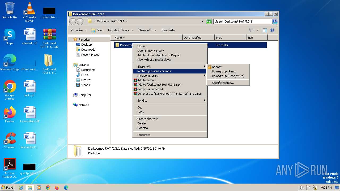Launch VLC media player shortcut
This screenshot has height=191, width=340.
pos(29,12)
